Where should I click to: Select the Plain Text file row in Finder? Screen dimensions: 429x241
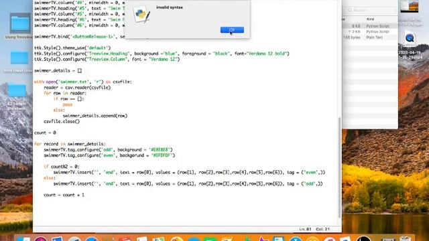point(369,37)
